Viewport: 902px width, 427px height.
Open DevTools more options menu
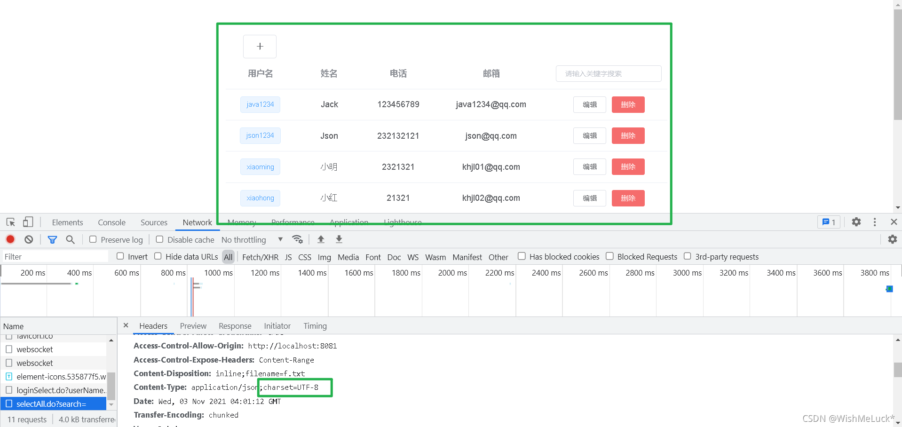pos(875,222)
